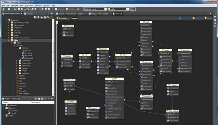Click the Database Navigator view icon
The height and width of the screenshot is (125, 218).
click(3, 14)
